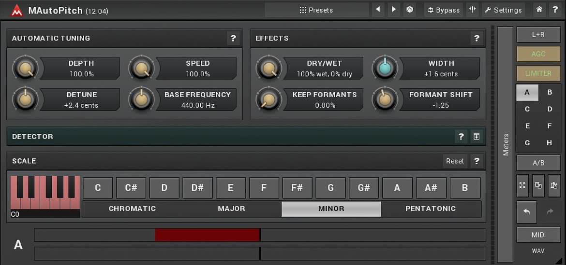Toggle AGC automatic gain control
Viewport: 566px width, 265px height.
(538, 54)
